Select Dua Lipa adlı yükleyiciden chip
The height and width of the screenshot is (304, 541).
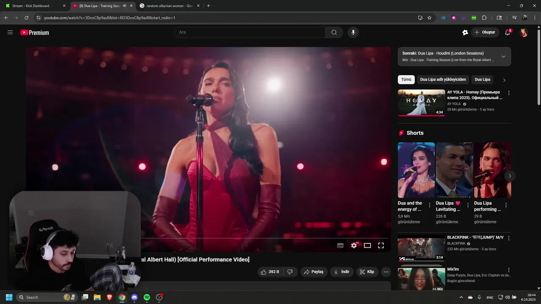[x=443, y=79]
